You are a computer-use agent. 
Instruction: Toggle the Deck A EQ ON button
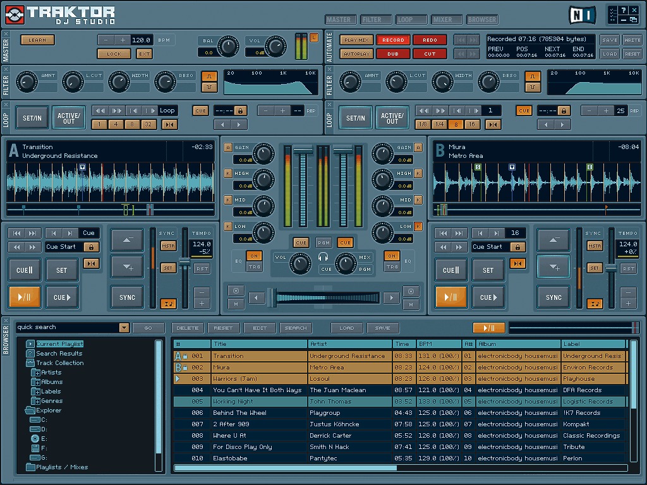click(x=254, y=256)
